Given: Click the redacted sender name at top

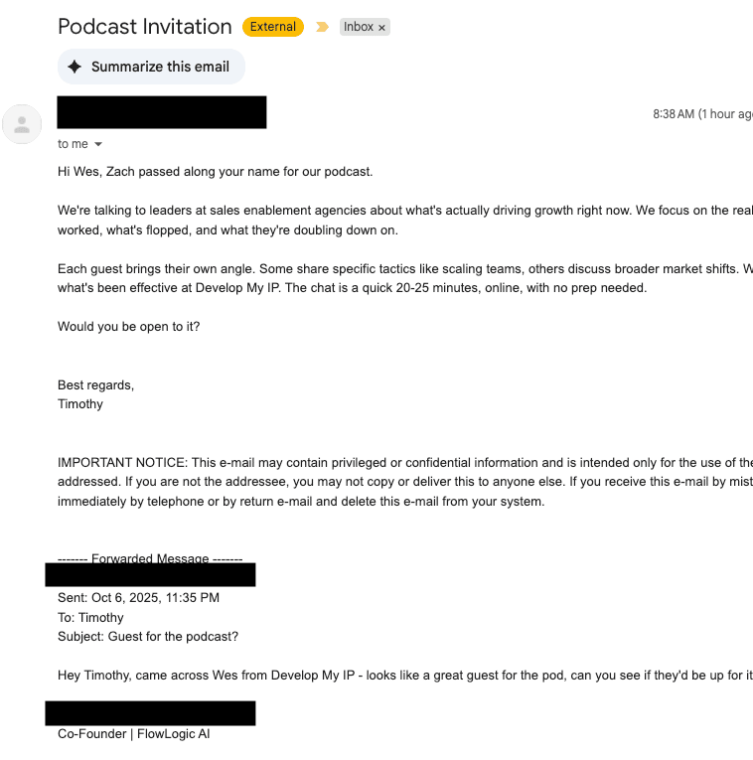Looking at the screenshot, I should [x=162, y=112].
